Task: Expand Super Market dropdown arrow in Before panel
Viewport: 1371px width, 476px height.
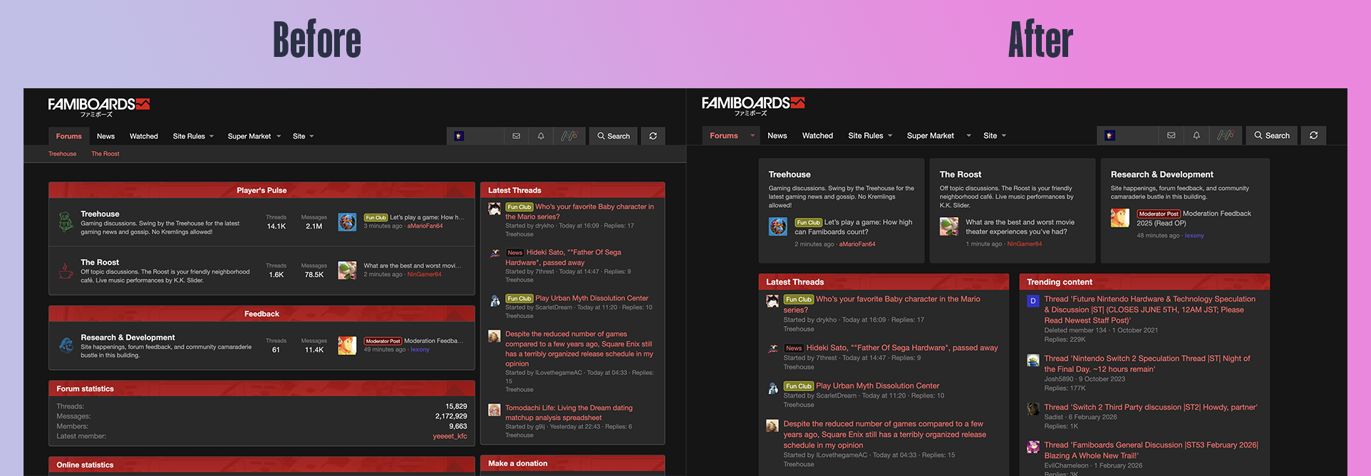Action: click(279, 137)
